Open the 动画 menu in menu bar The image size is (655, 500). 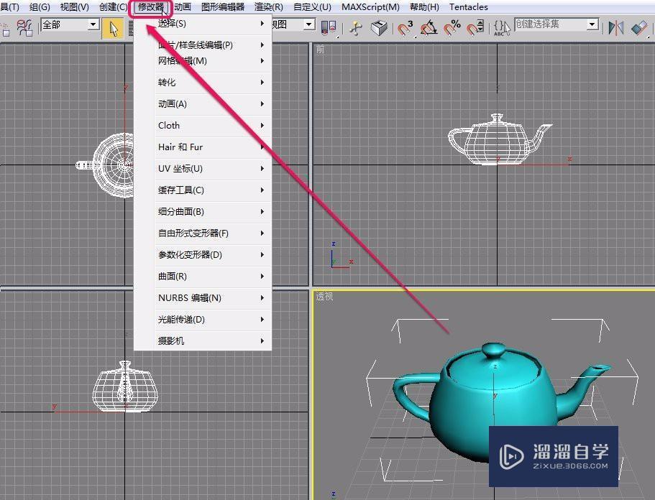point(183,6)
